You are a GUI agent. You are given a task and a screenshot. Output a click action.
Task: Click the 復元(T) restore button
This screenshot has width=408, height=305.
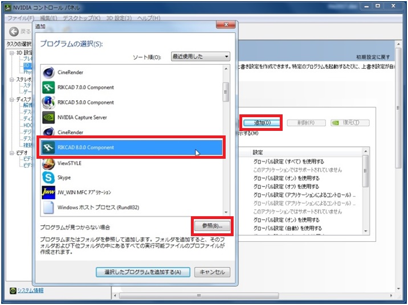click(x=350, y=122)
